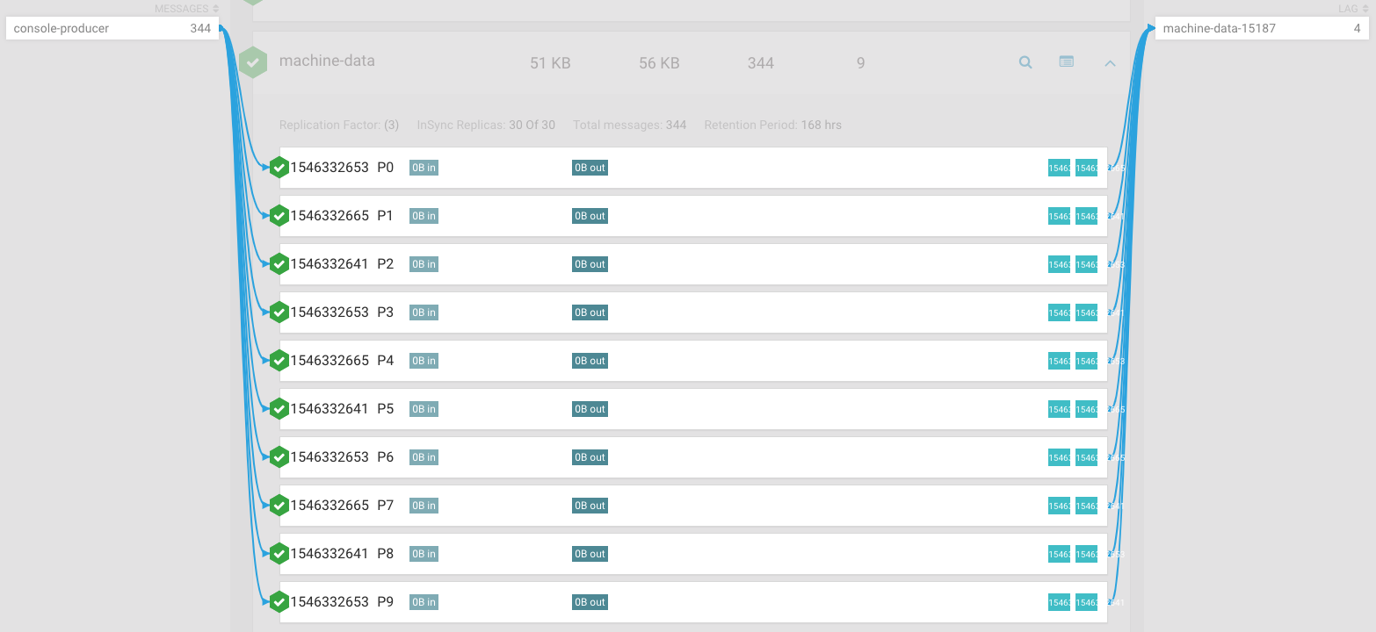1376x632 pixels.
Task: Open the machine-data topic name link
Action: 327,61
